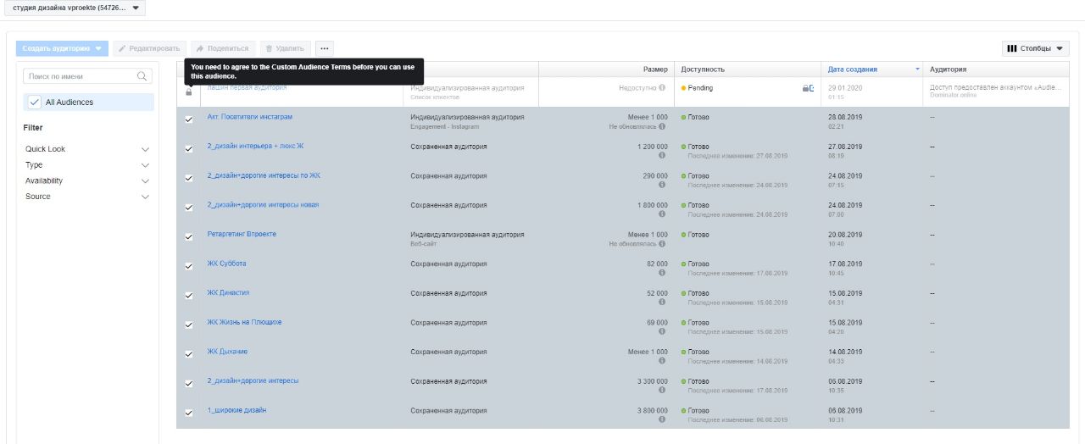This screenshot has width=1085, height=444.
Task: Uncheck the ЖК Жизнь на Плющихе checkbox
Action: tap(189, 325)
